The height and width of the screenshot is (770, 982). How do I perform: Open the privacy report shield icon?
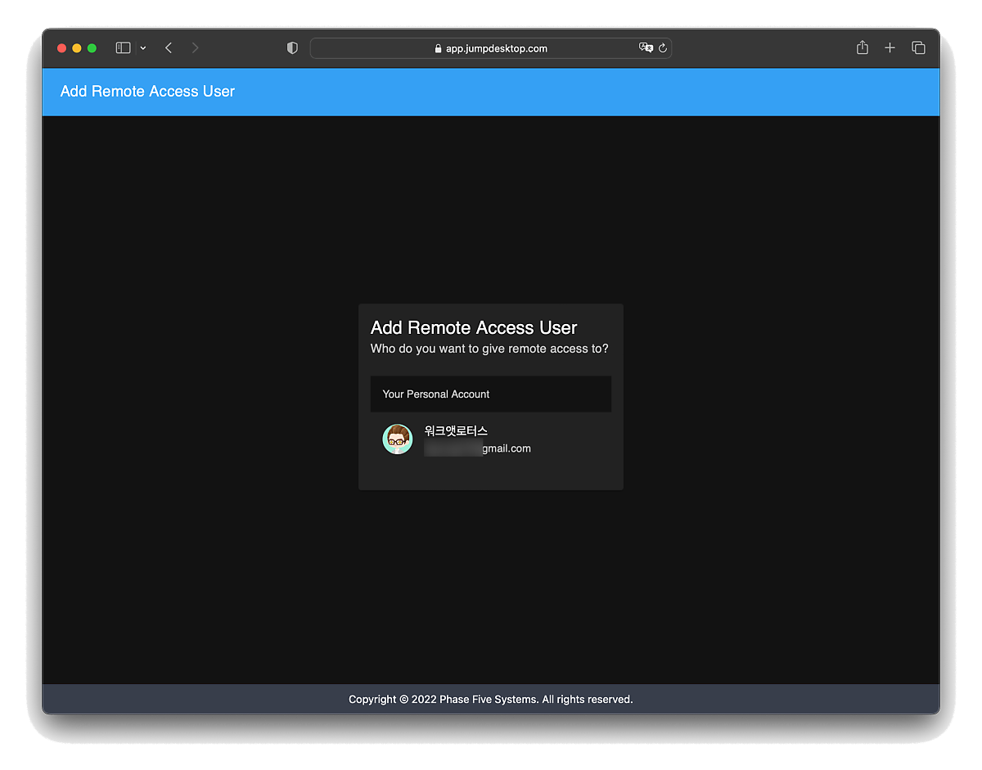tap(292, 48)
